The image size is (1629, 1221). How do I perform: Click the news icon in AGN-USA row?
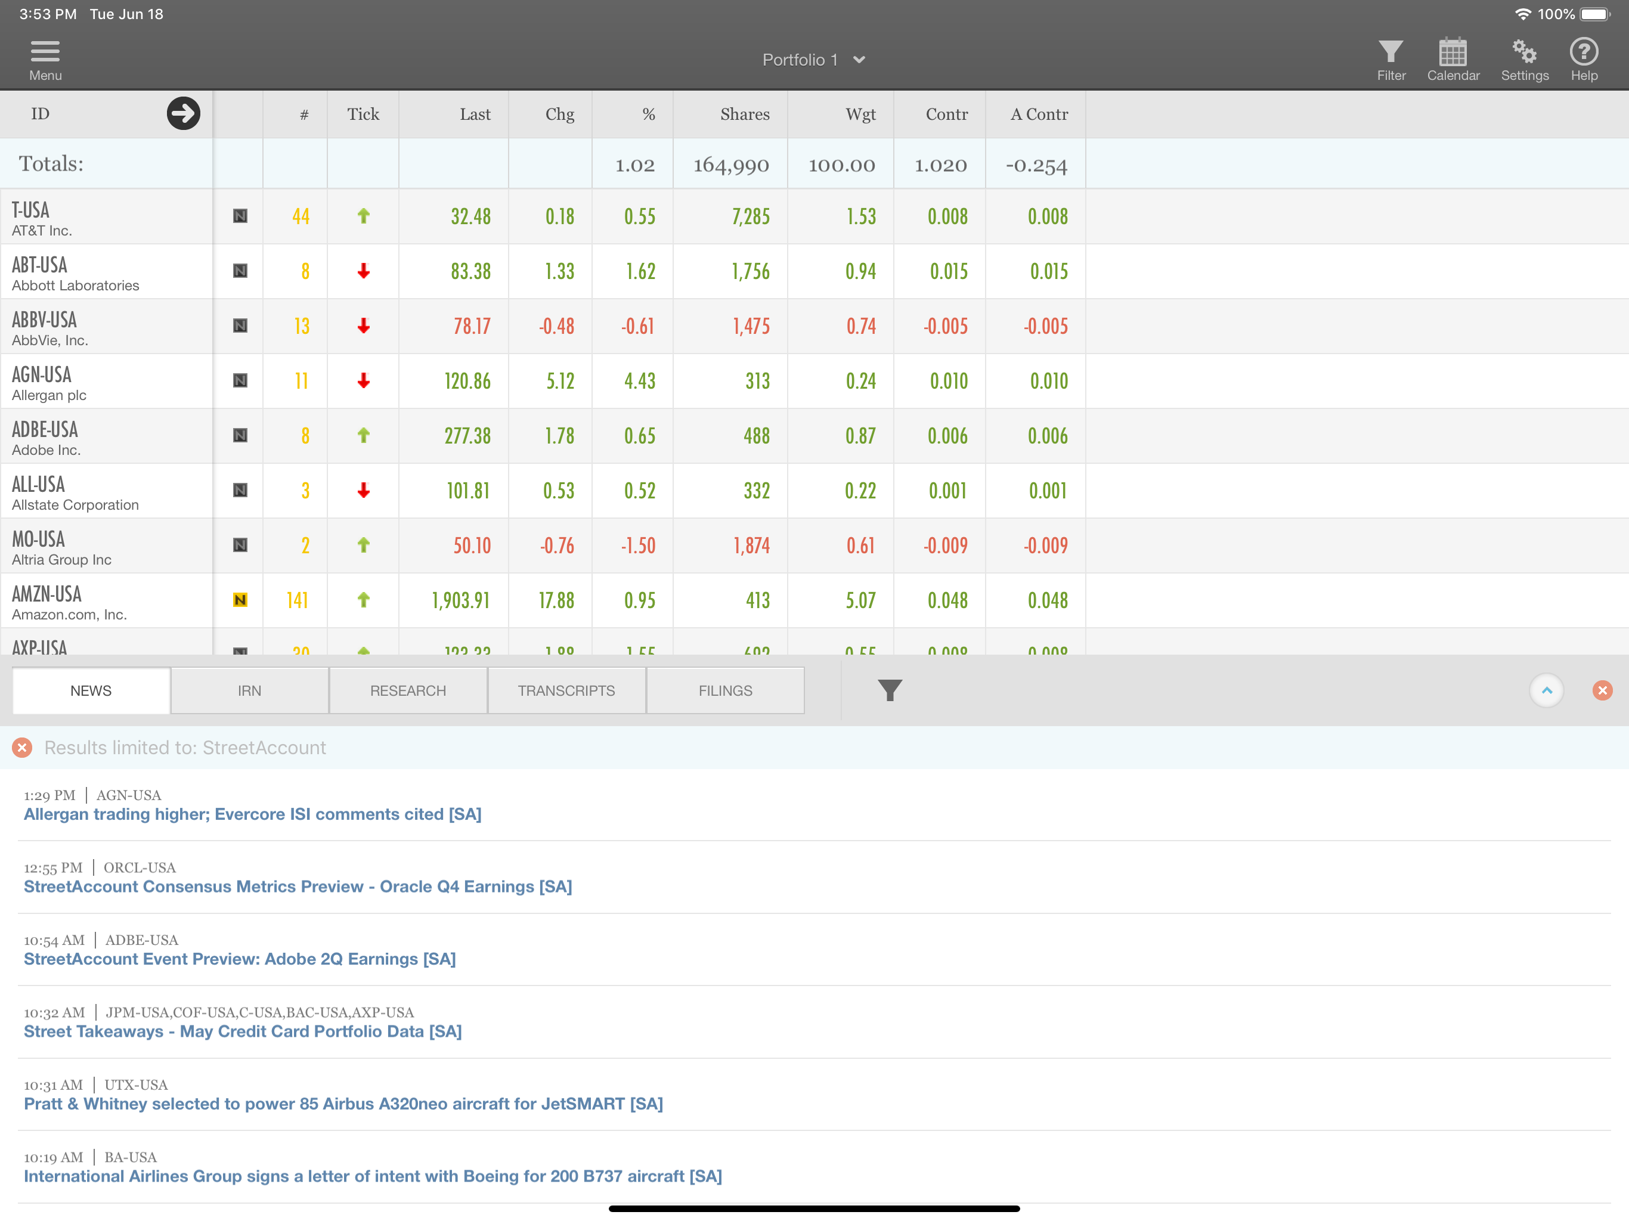pyautogui.click(x=240, y=381)
